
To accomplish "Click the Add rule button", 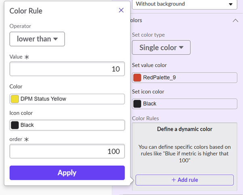I will (x=184, y=180).
